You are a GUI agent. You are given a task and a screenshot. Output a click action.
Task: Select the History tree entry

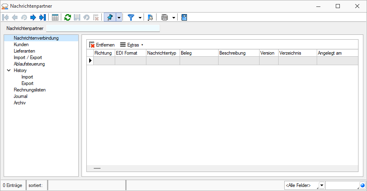[20, 70]
